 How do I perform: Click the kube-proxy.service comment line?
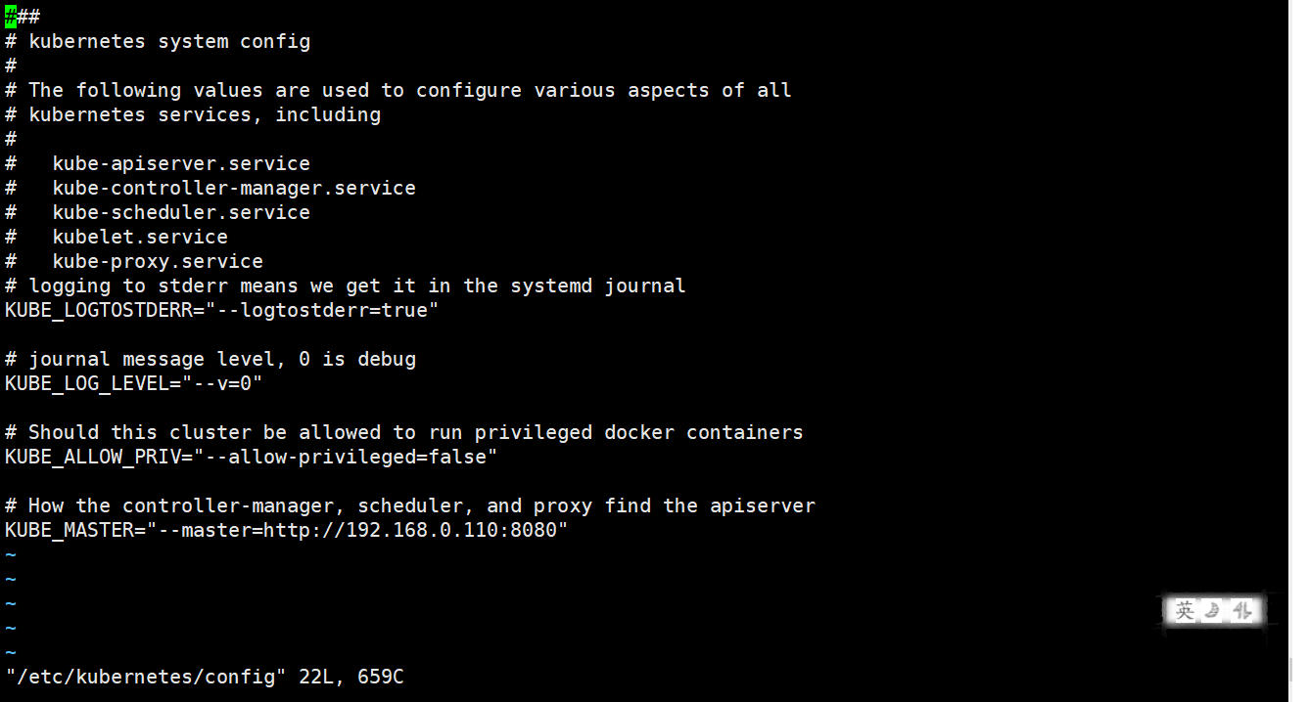click(157, 261)
